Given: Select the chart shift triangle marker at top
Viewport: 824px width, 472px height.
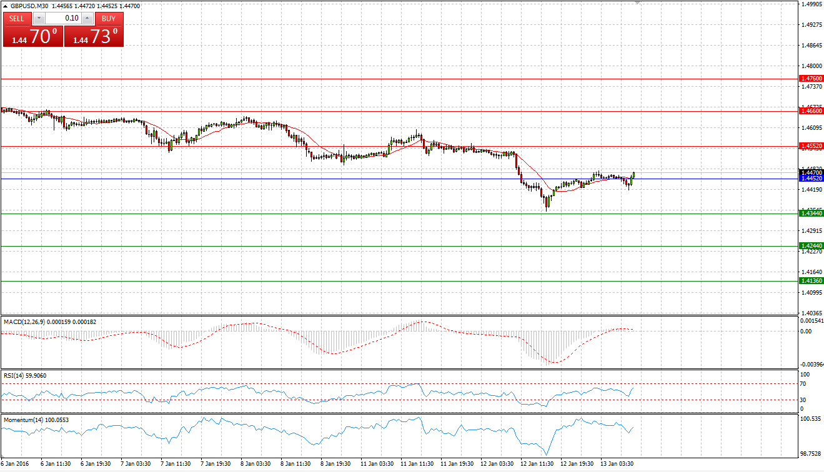Looking at the screenshot, I should coord(638,3).
